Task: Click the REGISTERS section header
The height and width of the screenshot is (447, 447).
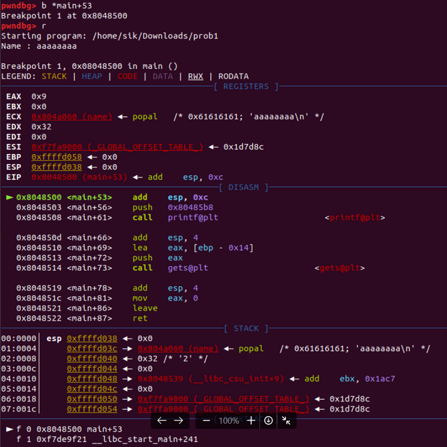Action: tap(246, 86)
